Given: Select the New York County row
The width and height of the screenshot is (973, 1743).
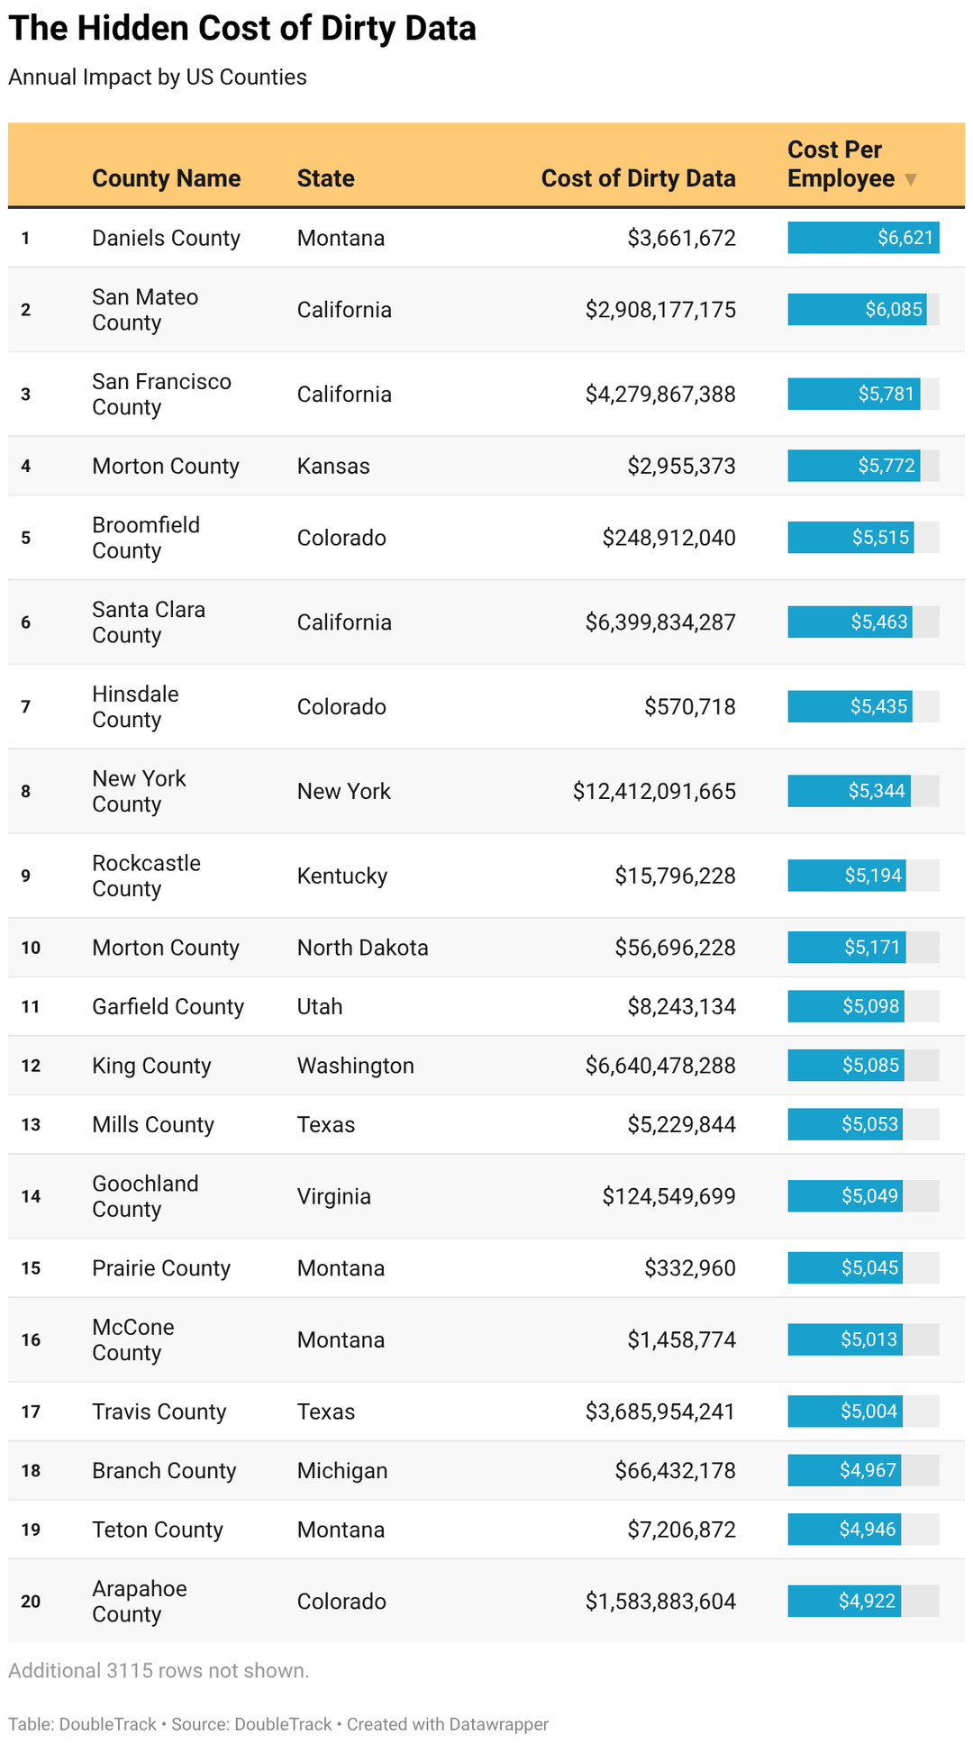Looking at the screenshot, I should click(x=139, y=791).
